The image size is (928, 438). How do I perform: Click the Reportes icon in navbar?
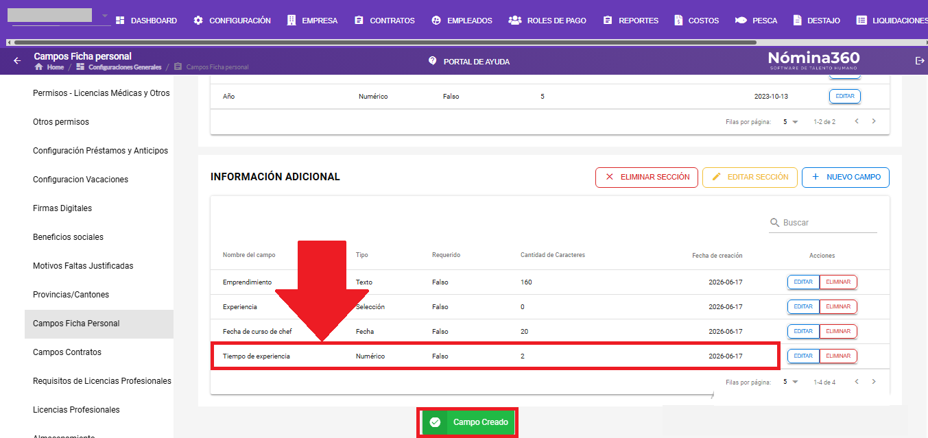(607, 21)
